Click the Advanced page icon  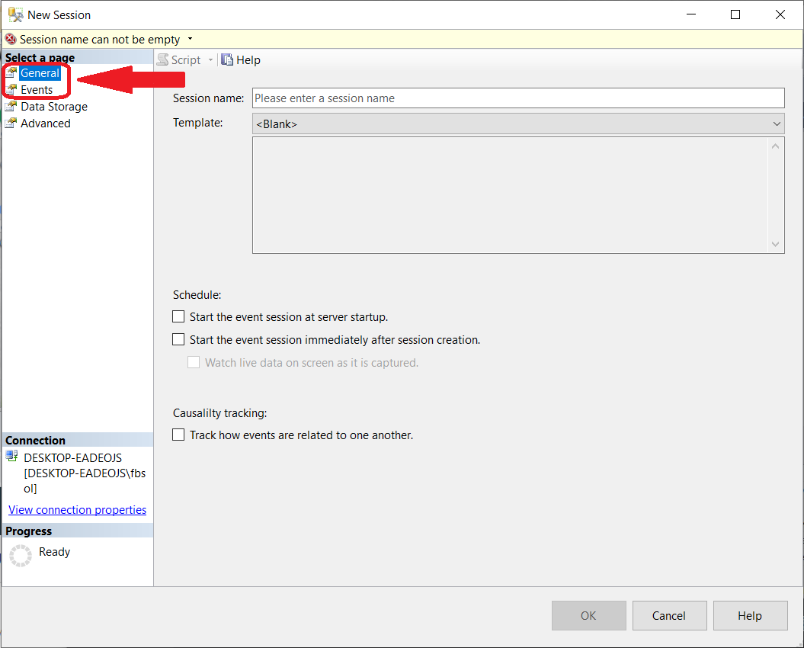coord(11,124)
